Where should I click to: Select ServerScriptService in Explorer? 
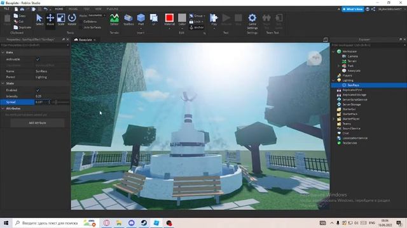click(355, 99)
